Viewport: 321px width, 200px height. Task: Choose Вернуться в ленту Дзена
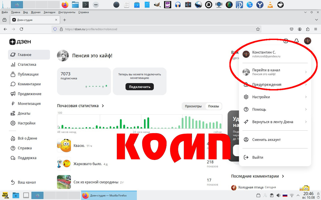(x=275, y=122)
